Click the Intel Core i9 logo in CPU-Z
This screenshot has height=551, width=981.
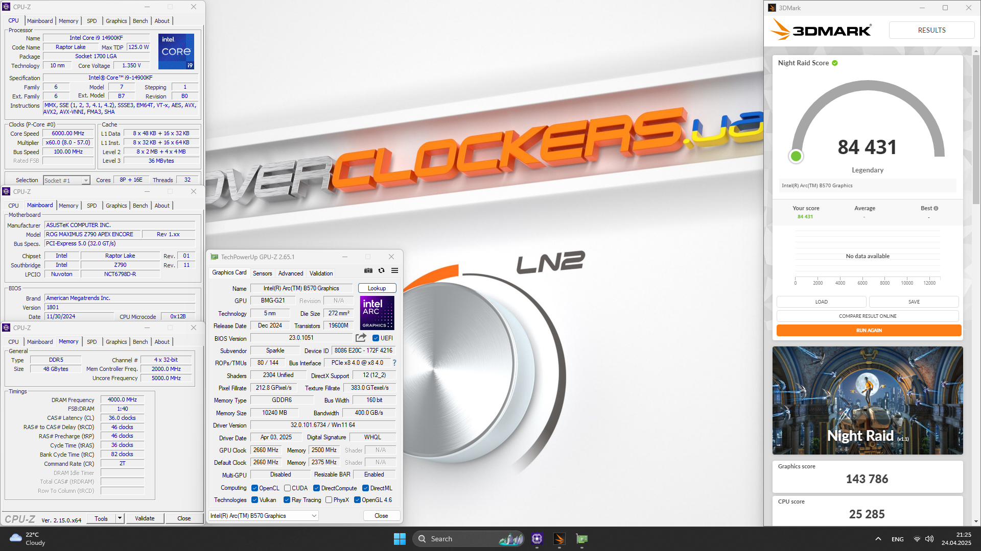[176, 52]
